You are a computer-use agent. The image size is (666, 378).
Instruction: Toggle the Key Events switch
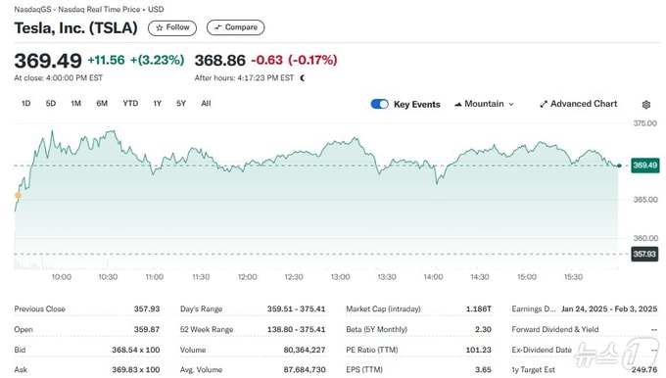pyautogui.click(x=379, y=104)
